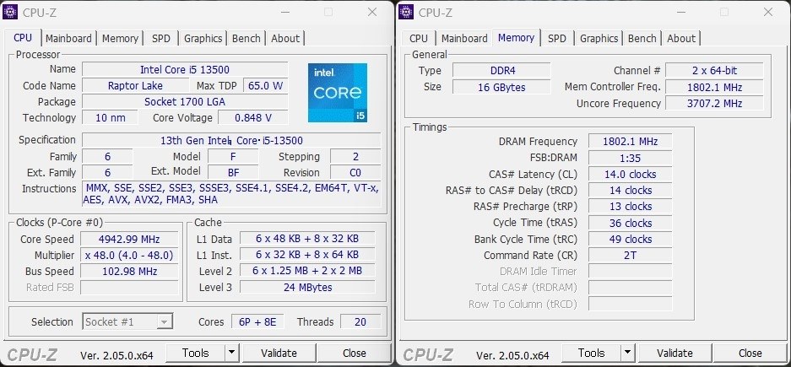Click the 36 clocks tRAS value

tap(630, 223)
